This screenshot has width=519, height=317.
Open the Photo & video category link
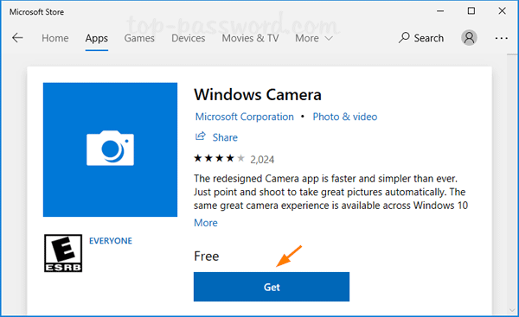pos(345,117)
